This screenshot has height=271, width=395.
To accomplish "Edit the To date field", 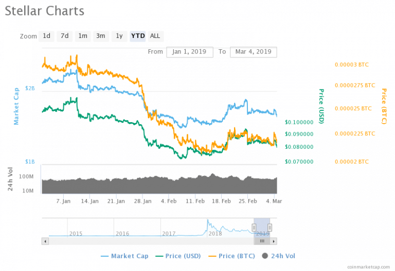I will coord(254,52).
